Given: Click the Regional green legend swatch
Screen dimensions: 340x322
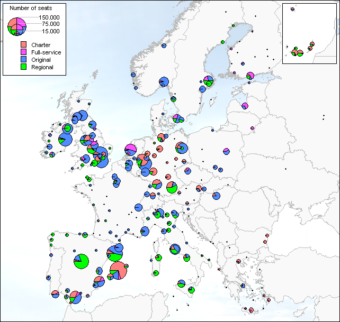Looking at the screenshot, I should (24, 67).
